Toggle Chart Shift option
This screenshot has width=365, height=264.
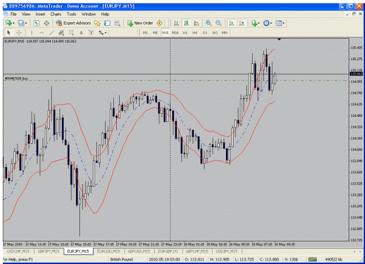tap(241, 23)
